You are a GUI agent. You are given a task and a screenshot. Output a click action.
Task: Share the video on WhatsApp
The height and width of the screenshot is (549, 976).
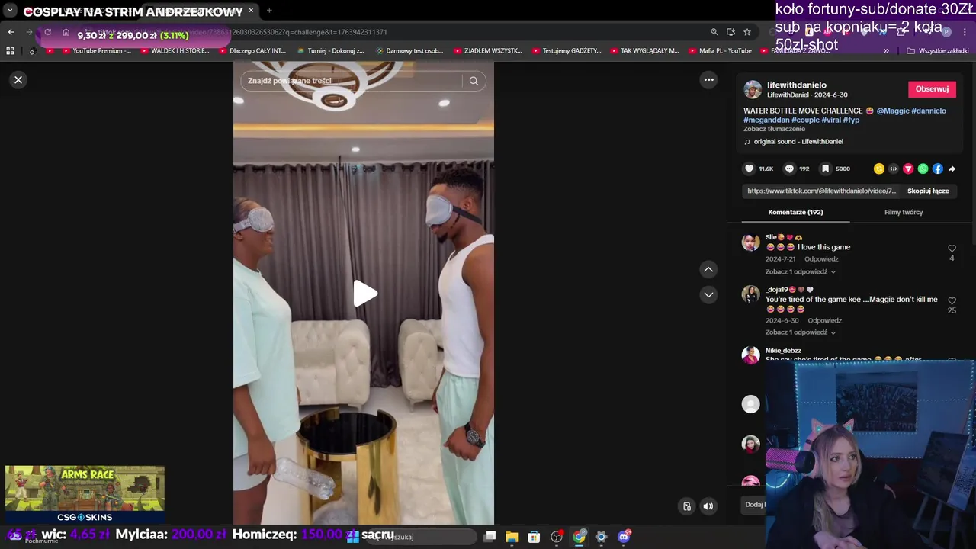[923, 169]
